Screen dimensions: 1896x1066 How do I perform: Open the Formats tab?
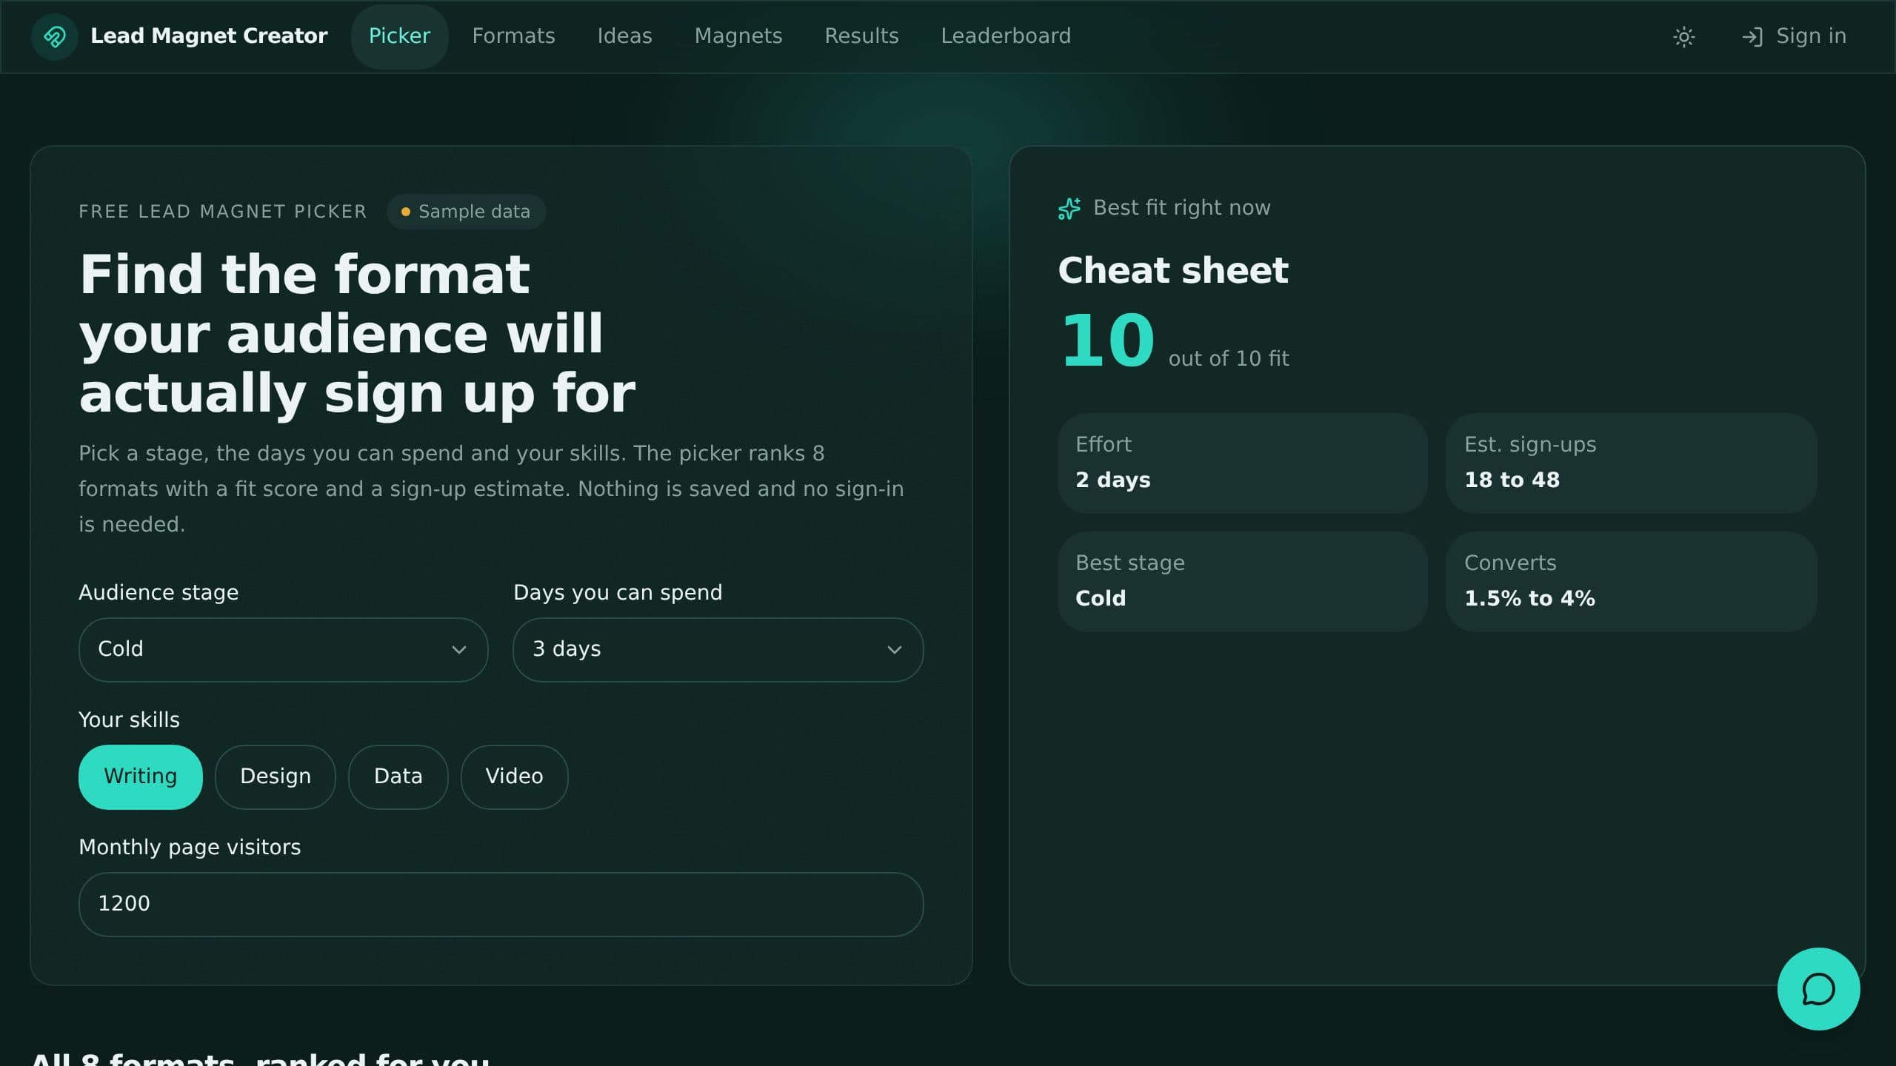click(x=513, y=36)
